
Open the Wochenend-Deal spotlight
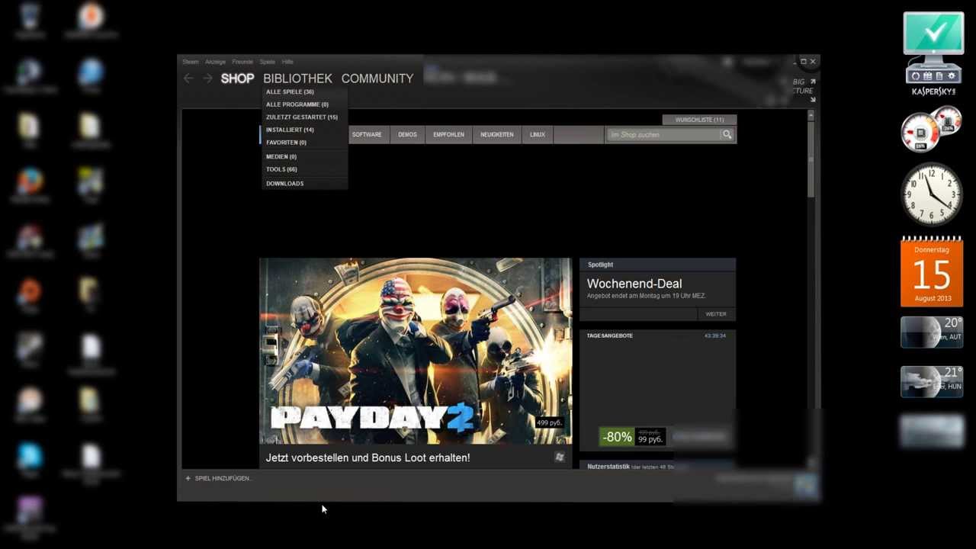[634, 284]
